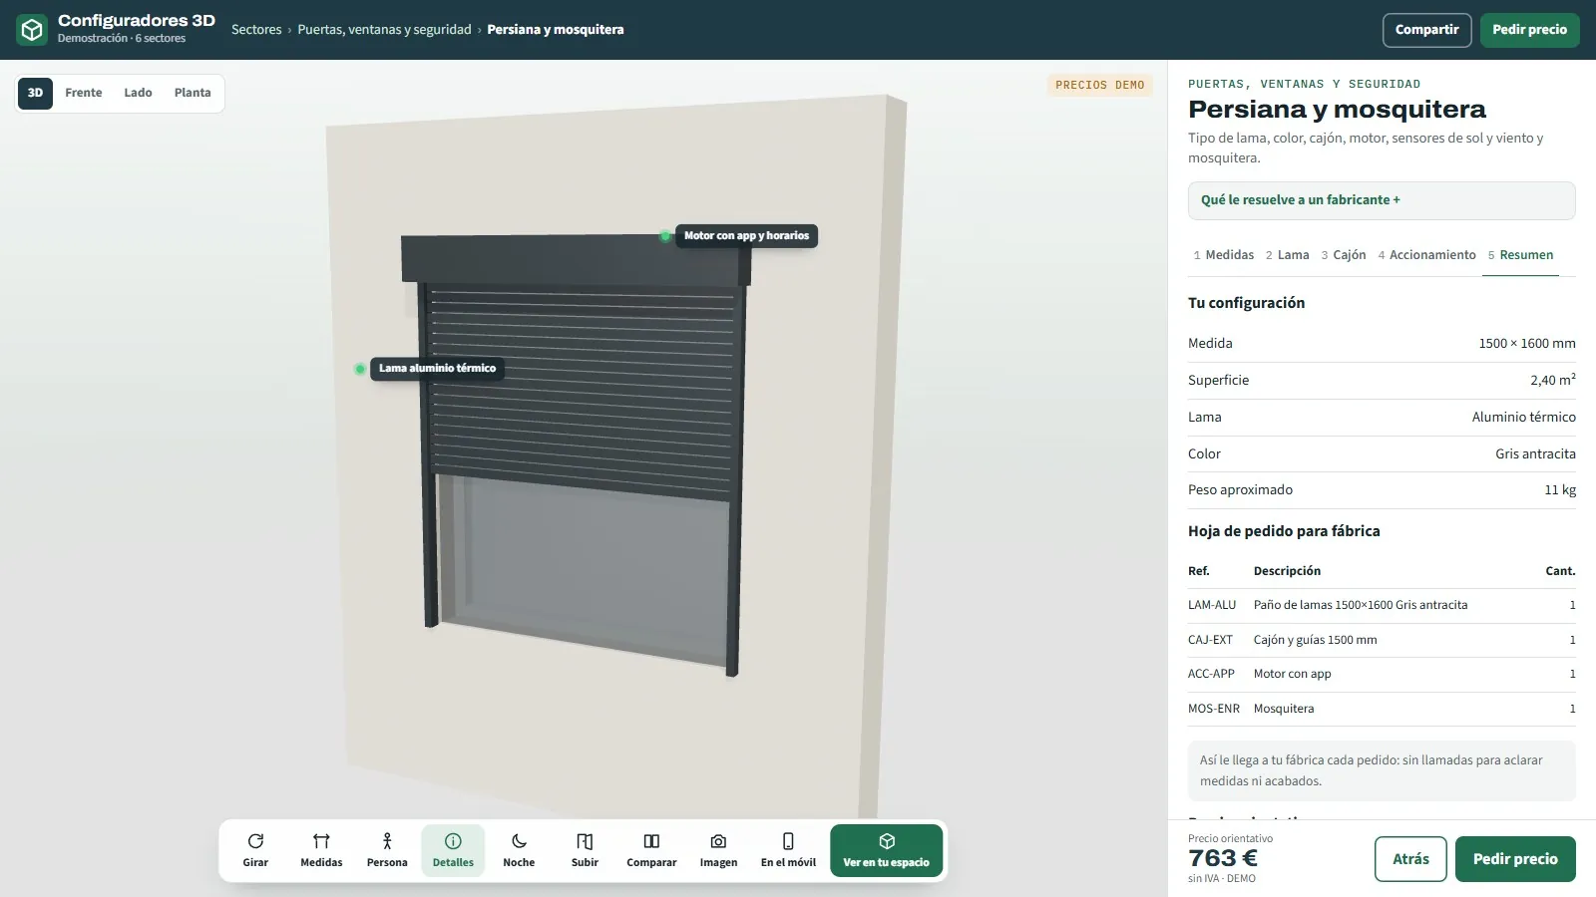The height and width of the screenshot is (897, 1596).
Task: Click the CAJ-EXT reference
Action: tap(1210, 640)
